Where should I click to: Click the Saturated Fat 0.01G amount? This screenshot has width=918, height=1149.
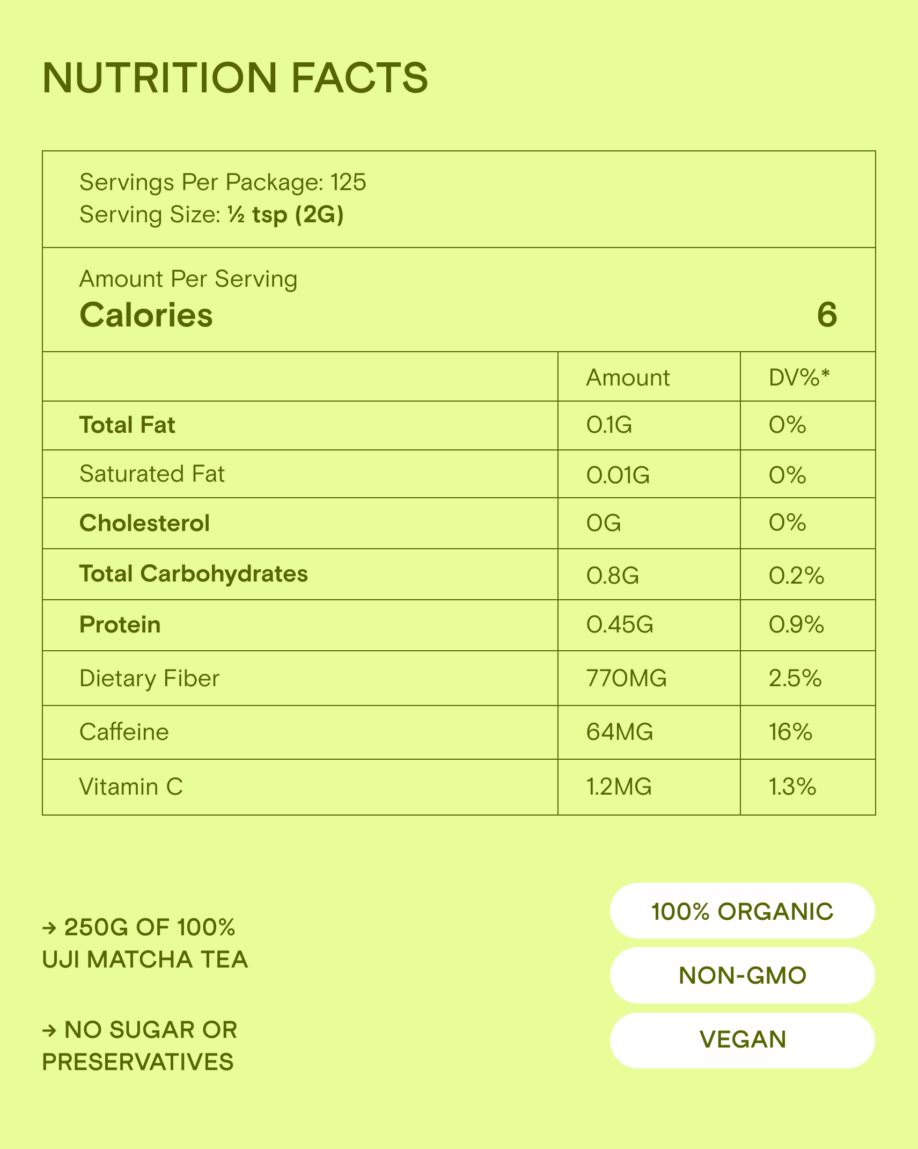pyautogui.click(x=618, y=475)
